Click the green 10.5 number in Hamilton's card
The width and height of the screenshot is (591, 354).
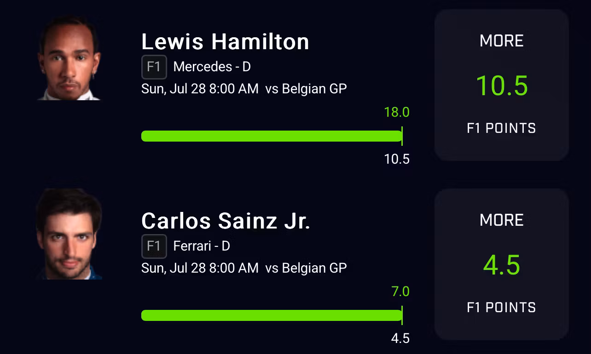coord(501,86)
